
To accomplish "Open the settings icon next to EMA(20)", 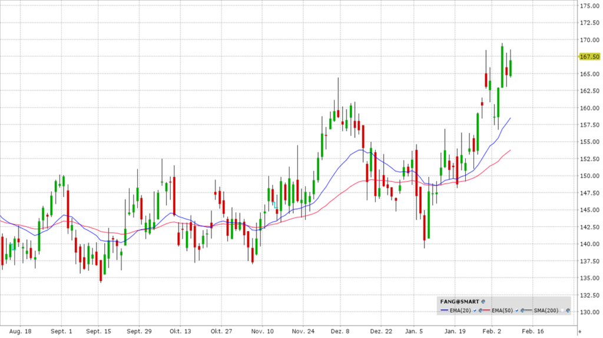I will pyautogui.click(x=480, y=310).
